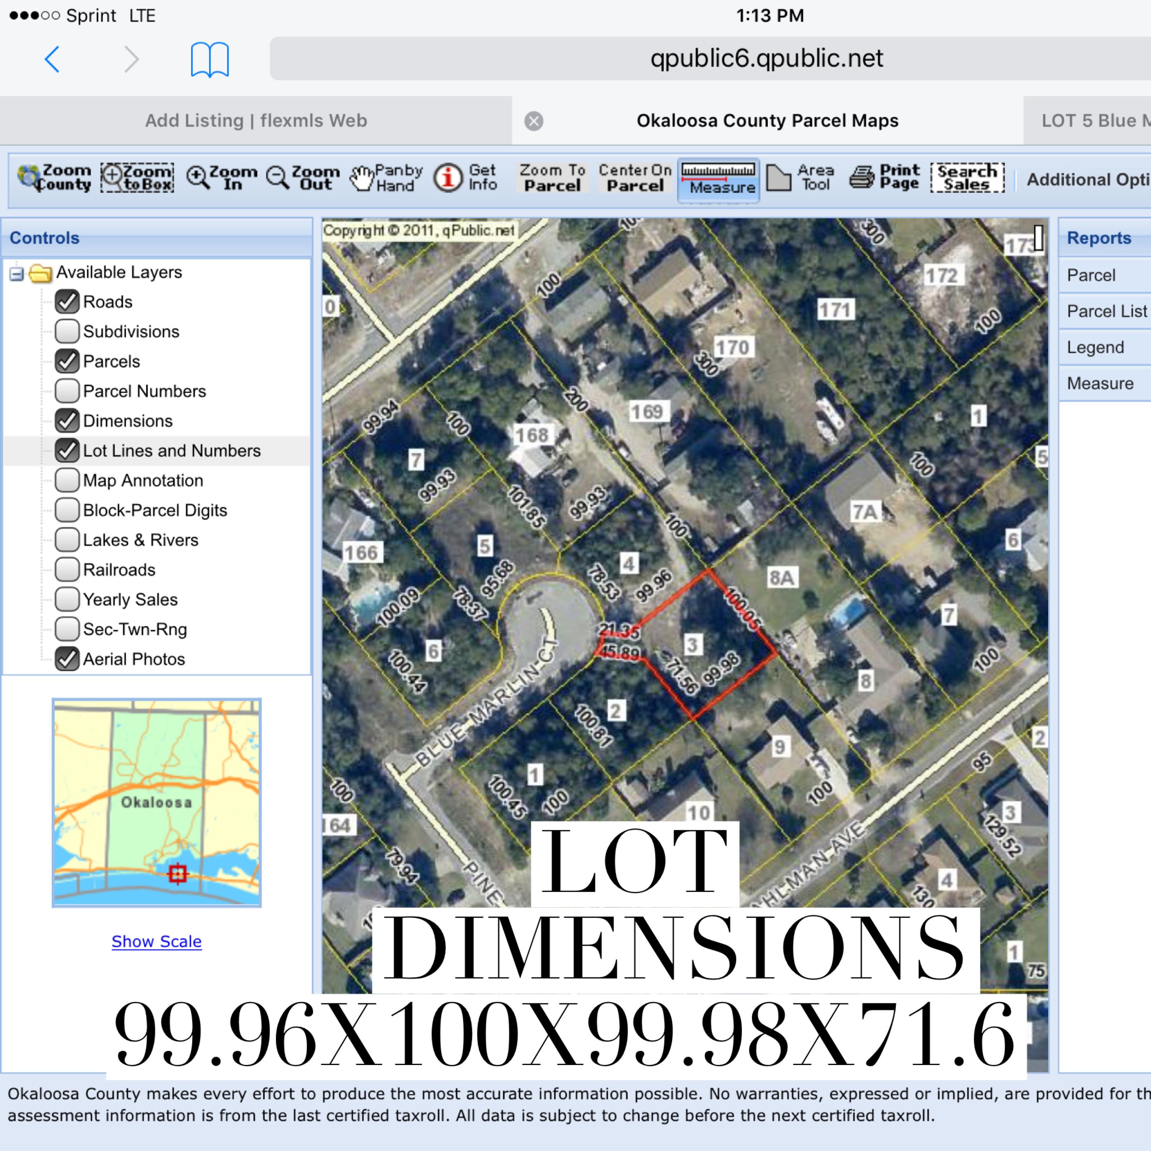Screen dimensions: 1151x1151
Task: Click Center On Parcel button
Action: point(635,178)
